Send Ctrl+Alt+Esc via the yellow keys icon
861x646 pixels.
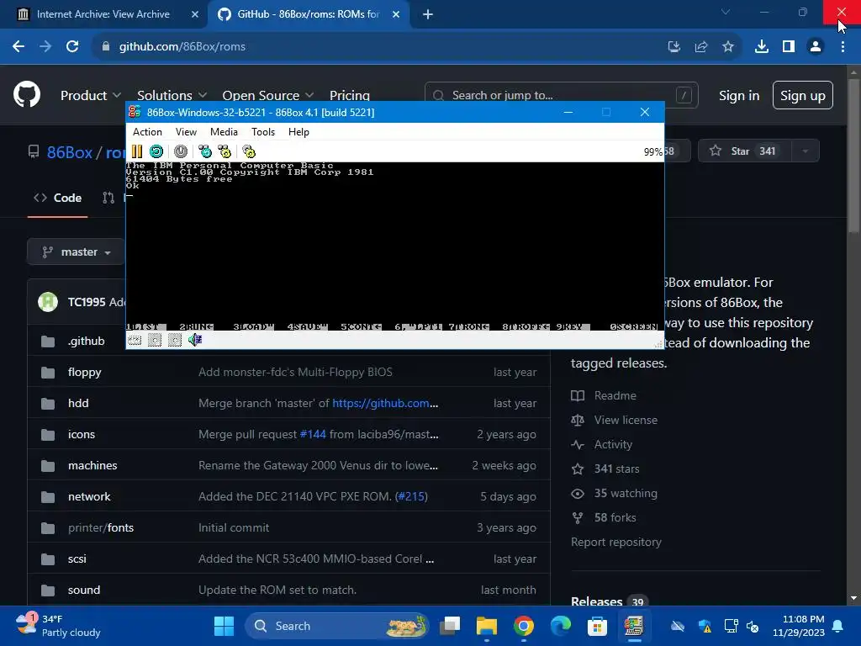[x=224, y=151]
